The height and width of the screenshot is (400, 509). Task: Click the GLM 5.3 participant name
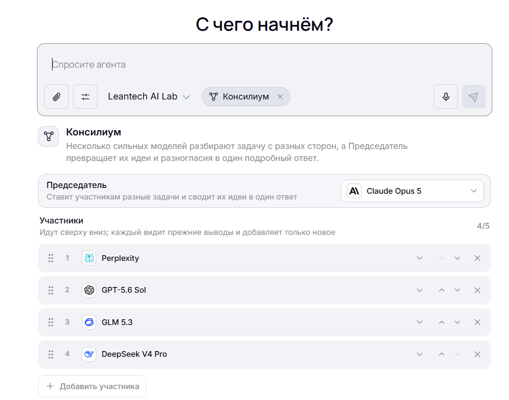point(117,322)
